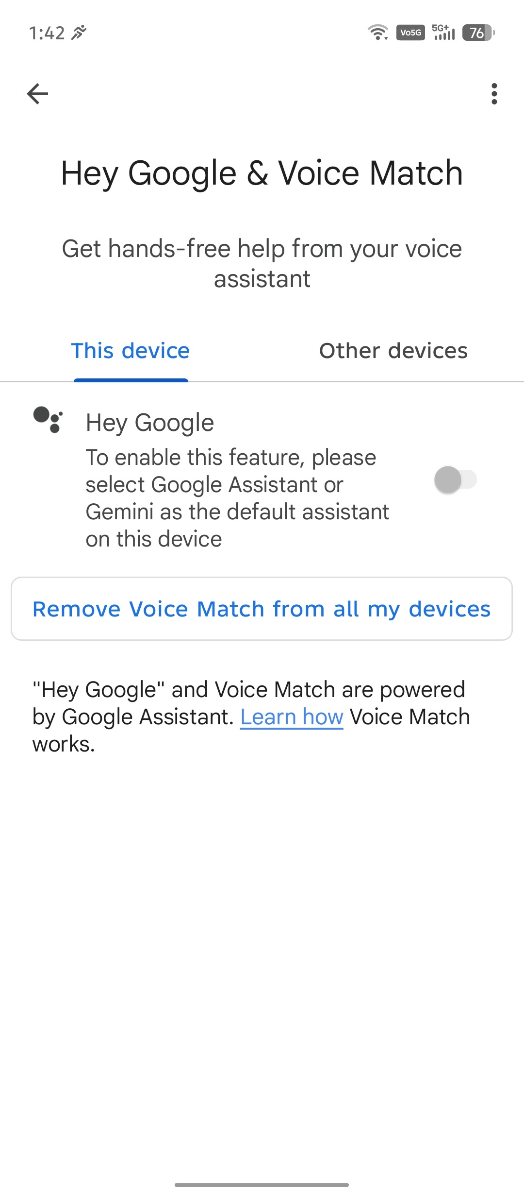Screen dimensions: 524x1195
Task: Open the three-dot overflow menu
Action: 494,94
